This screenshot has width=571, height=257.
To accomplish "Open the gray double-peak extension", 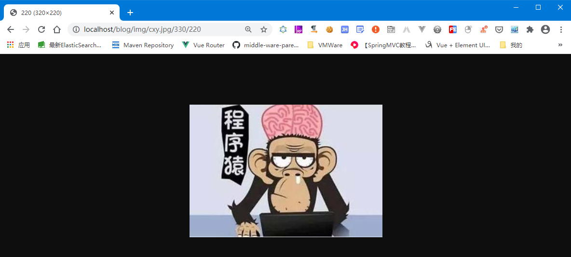I will [x=407, y=29].
